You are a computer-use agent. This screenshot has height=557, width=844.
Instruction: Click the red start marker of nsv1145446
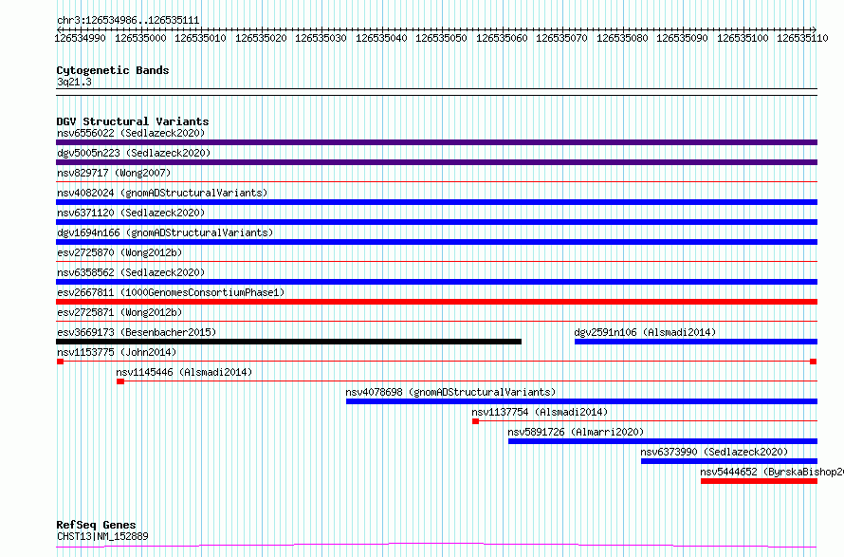(x=120, y=381)
